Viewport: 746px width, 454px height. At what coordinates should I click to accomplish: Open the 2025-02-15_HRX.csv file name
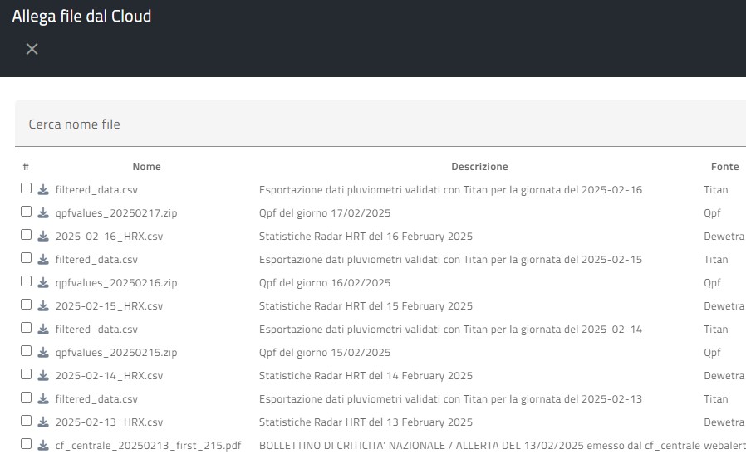point(110,306)
